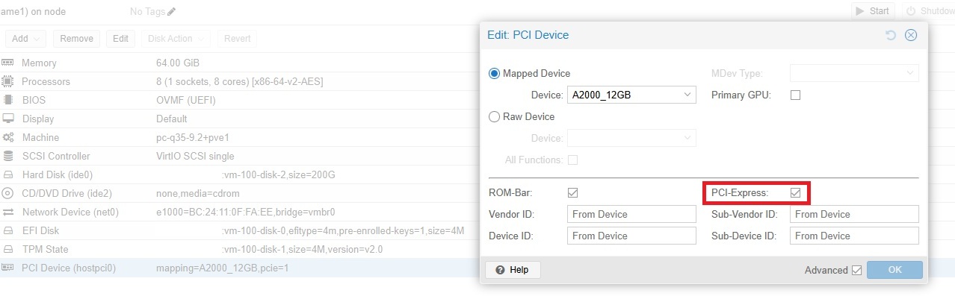
Task: Select the PCI Device mapping=A2000_12GB,pcie=1 row
Action: point(239,268)
